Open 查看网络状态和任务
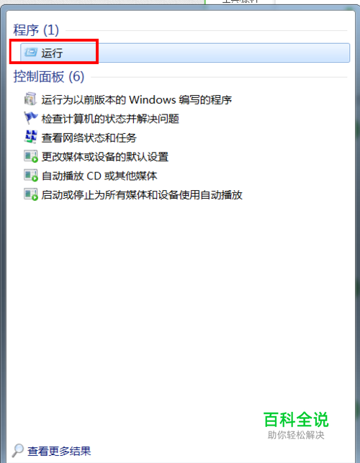The image size is (360, 463). [x=89, y=138]
